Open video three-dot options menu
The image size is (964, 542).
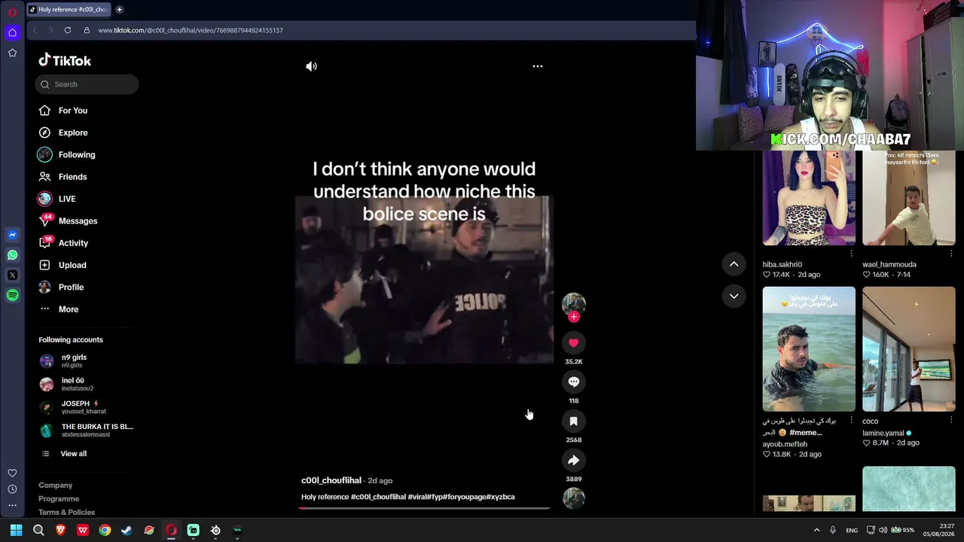538,66
